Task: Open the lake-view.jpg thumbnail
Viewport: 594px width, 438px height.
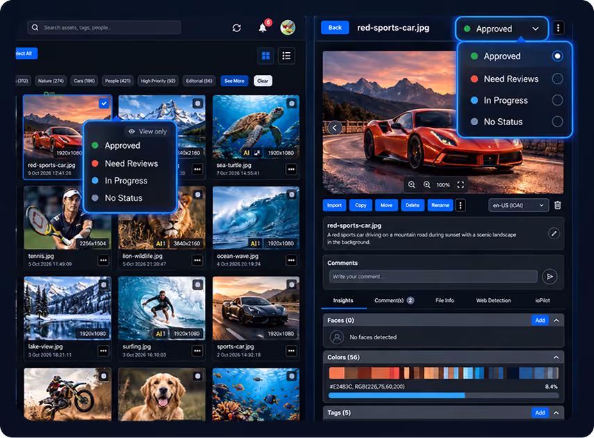Action: 67,308
